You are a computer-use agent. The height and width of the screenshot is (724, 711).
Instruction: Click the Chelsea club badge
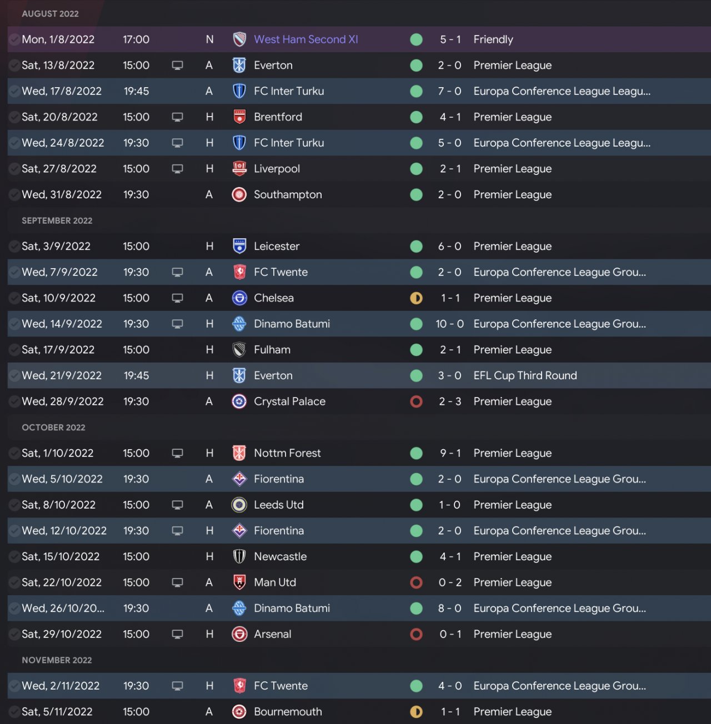239,298
